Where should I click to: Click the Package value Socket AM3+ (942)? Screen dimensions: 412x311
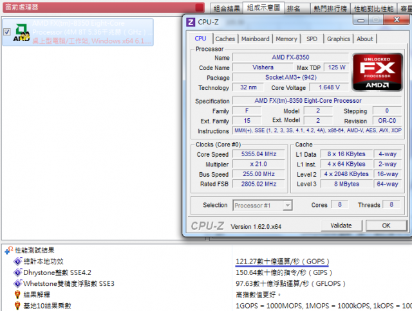290,77
